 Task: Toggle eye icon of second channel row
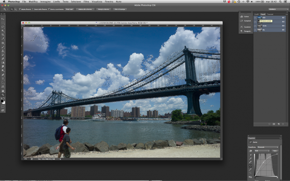point(255,22)
